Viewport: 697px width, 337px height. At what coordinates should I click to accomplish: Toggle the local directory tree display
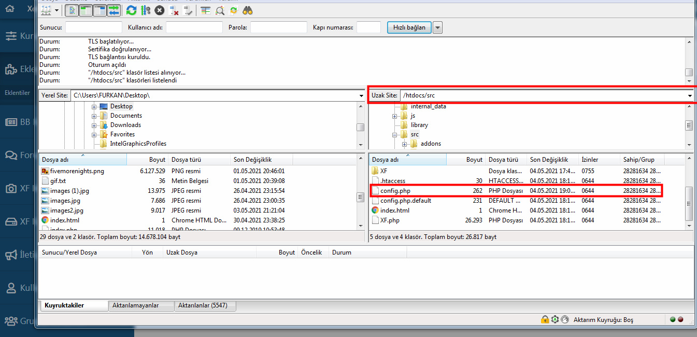(87, 10)
